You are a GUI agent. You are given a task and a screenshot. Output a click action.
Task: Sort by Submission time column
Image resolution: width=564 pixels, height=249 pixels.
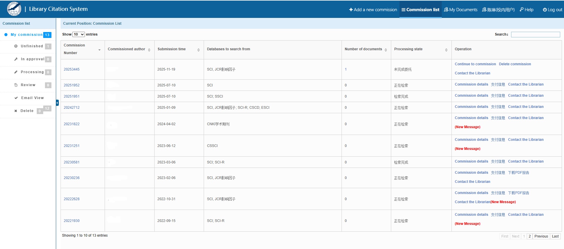click(198, 50)
